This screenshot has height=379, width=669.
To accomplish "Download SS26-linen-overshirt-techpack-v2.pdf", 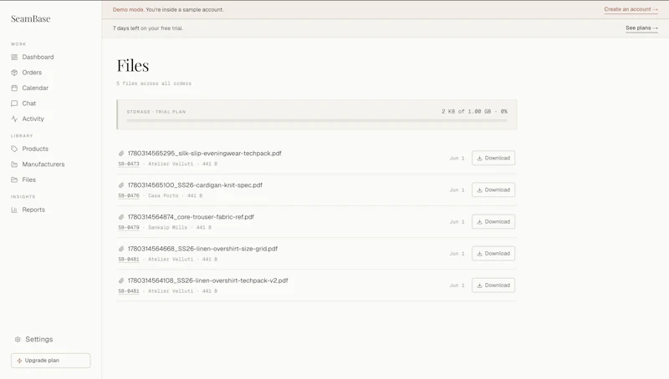I will (x=493, y=286).
